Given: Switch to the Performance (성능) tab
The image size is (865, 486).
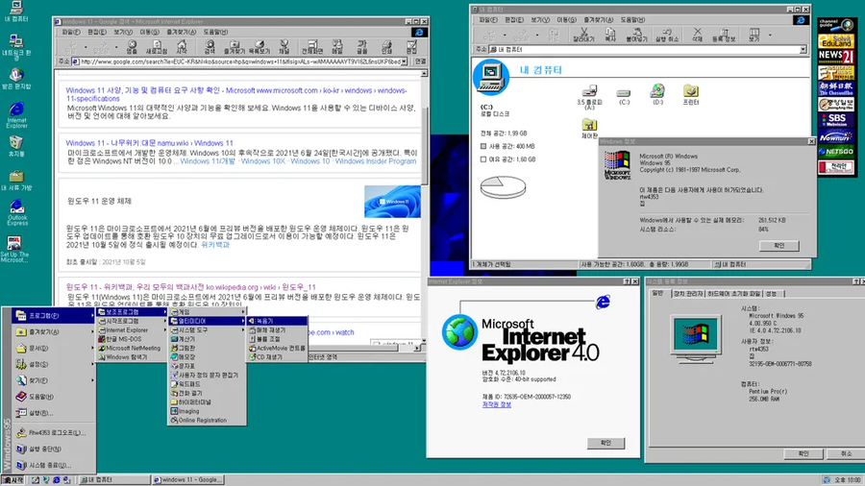Looking at the screenshot, I should [771, 294].
